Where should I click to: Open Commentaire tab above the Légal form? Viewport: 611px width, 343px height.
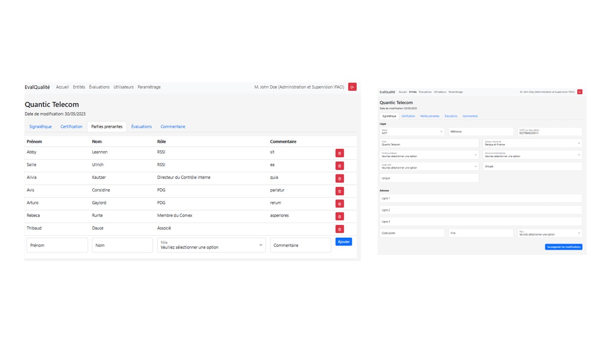470,116
